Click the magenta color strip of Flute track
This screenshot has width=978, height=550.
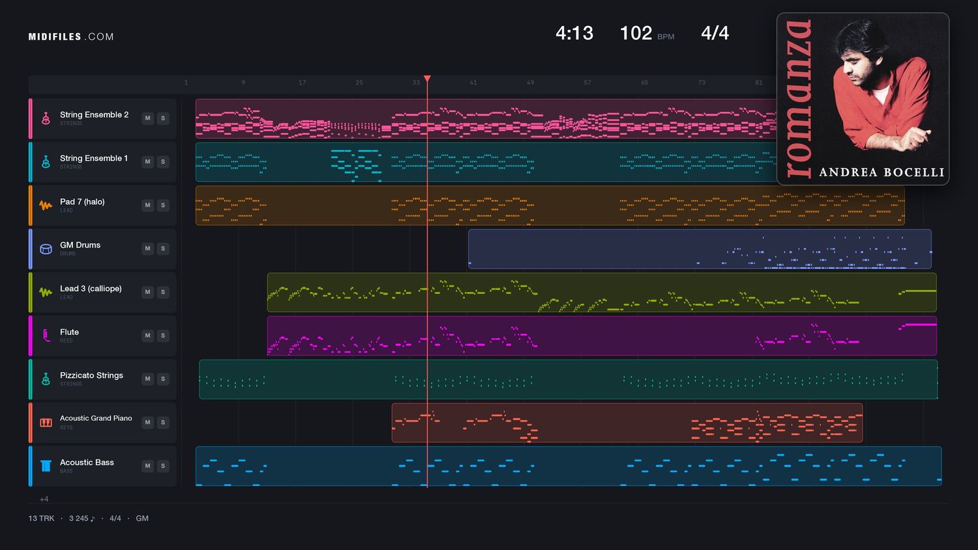pos(30,336)
